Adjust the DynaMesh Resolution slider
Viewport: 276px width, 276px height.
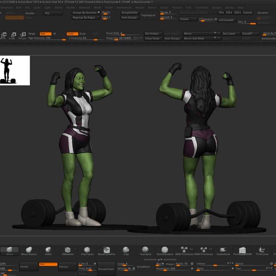pyautogui.click(x=174, y=269)
